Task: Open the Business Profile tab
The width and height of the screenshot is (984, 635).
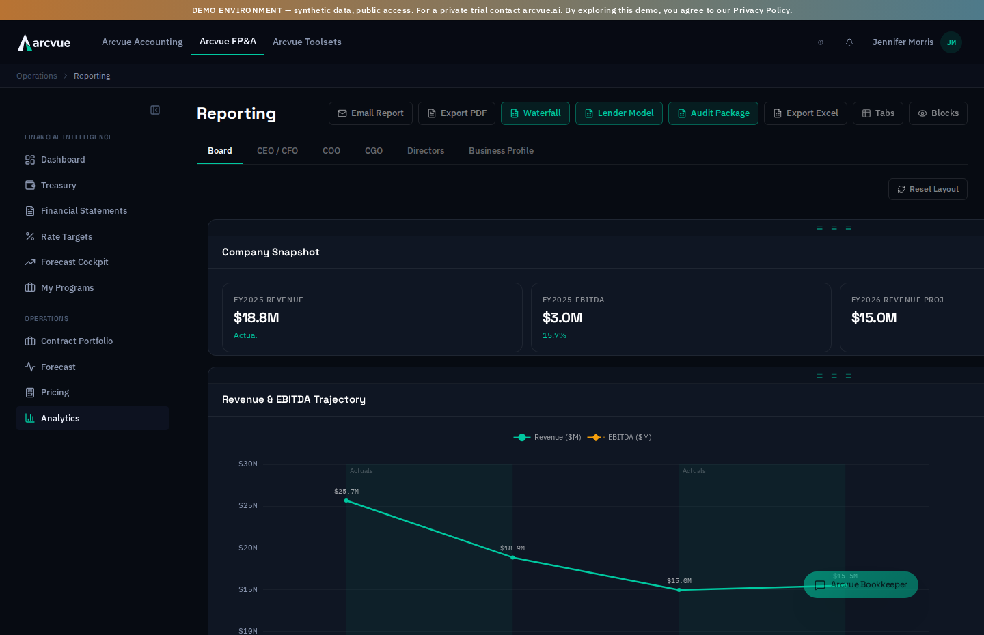Action: (501, 151)
